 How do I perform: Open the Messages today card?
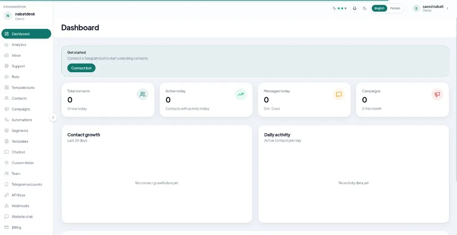tap(304, 99)
